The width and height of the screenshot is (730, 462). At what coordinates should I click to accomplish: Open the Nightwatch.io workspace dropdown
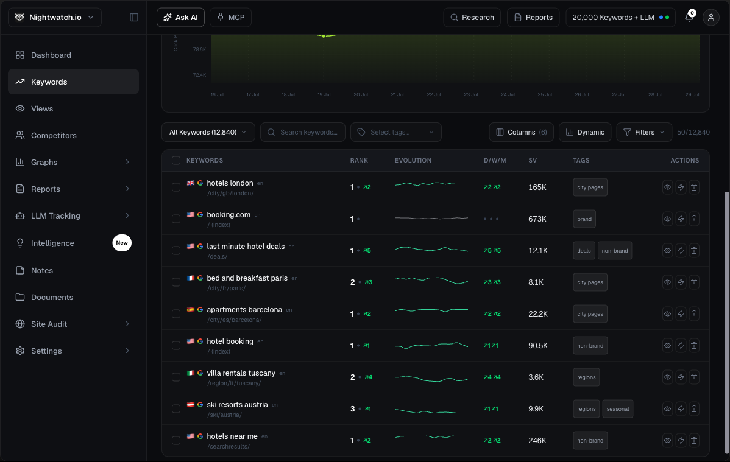(55, 17)
